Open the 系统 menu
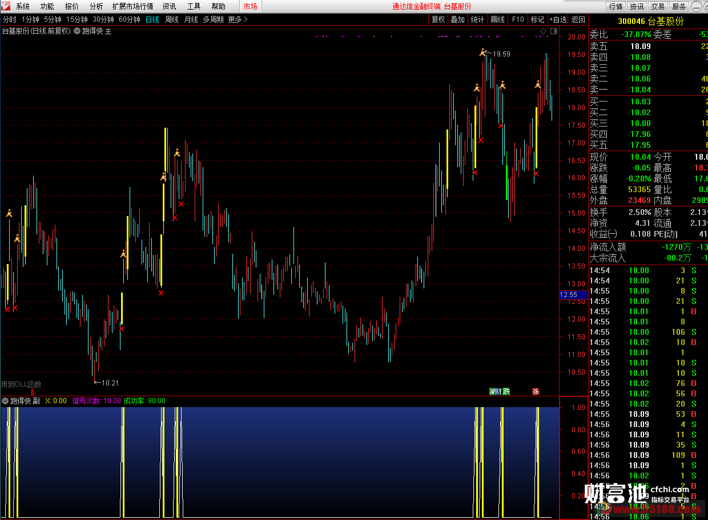This screenshot has height=520, width=708. click(x=23, y=6)
